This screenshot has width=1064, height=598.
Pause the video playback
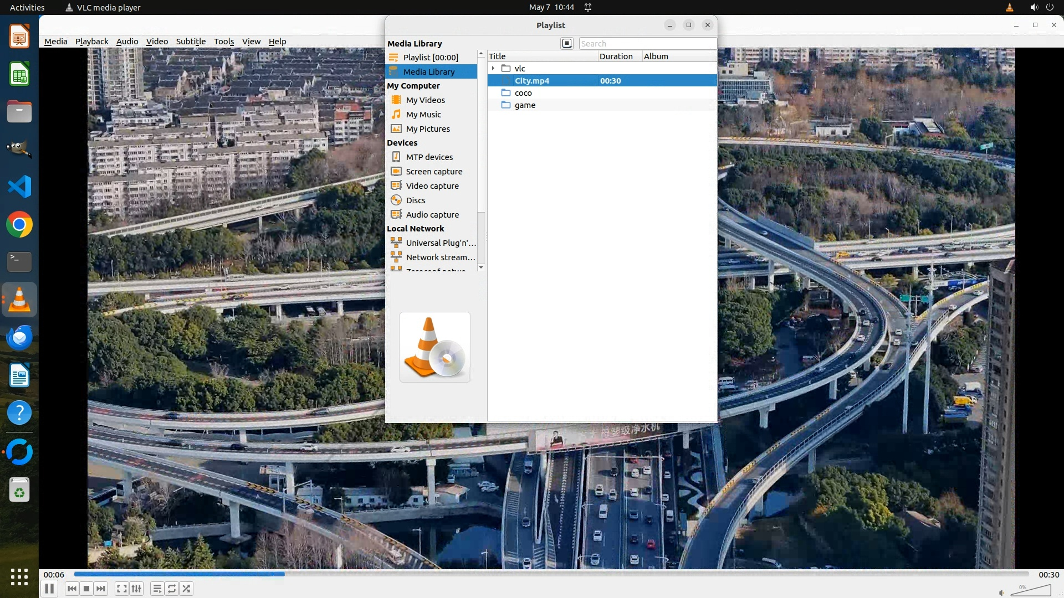point(49,589)
